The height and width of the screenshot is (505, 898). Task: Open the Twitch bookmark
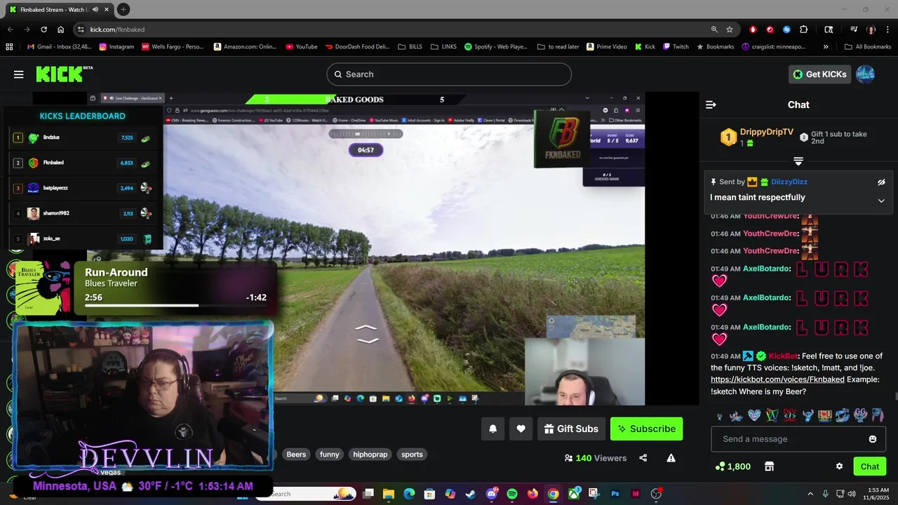click(675, 47)
